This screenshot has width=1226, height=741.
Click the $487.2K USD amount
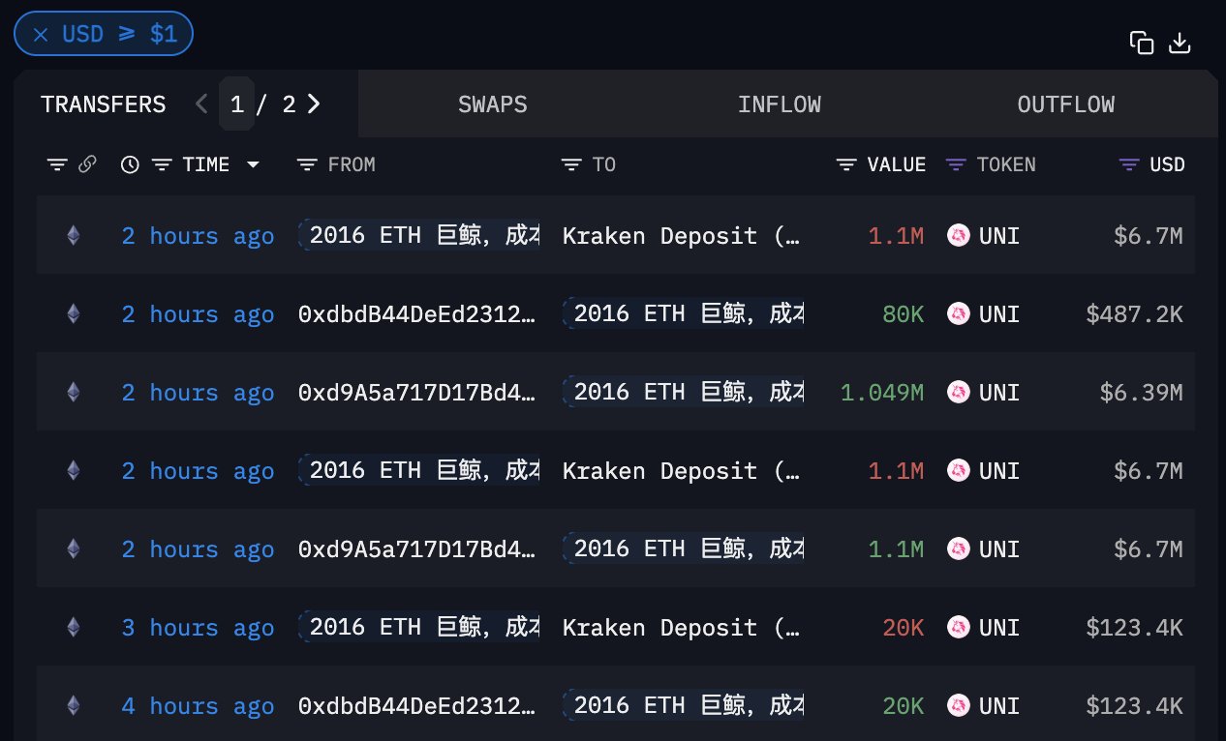(1134, 314)
